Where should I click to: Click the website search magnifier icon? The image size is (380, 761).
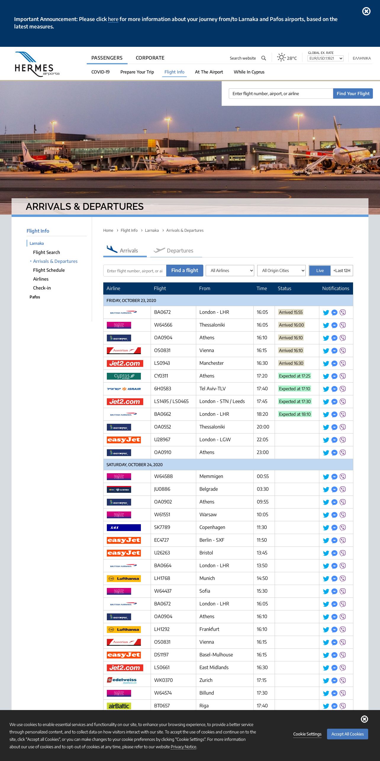tap(264, 58)
